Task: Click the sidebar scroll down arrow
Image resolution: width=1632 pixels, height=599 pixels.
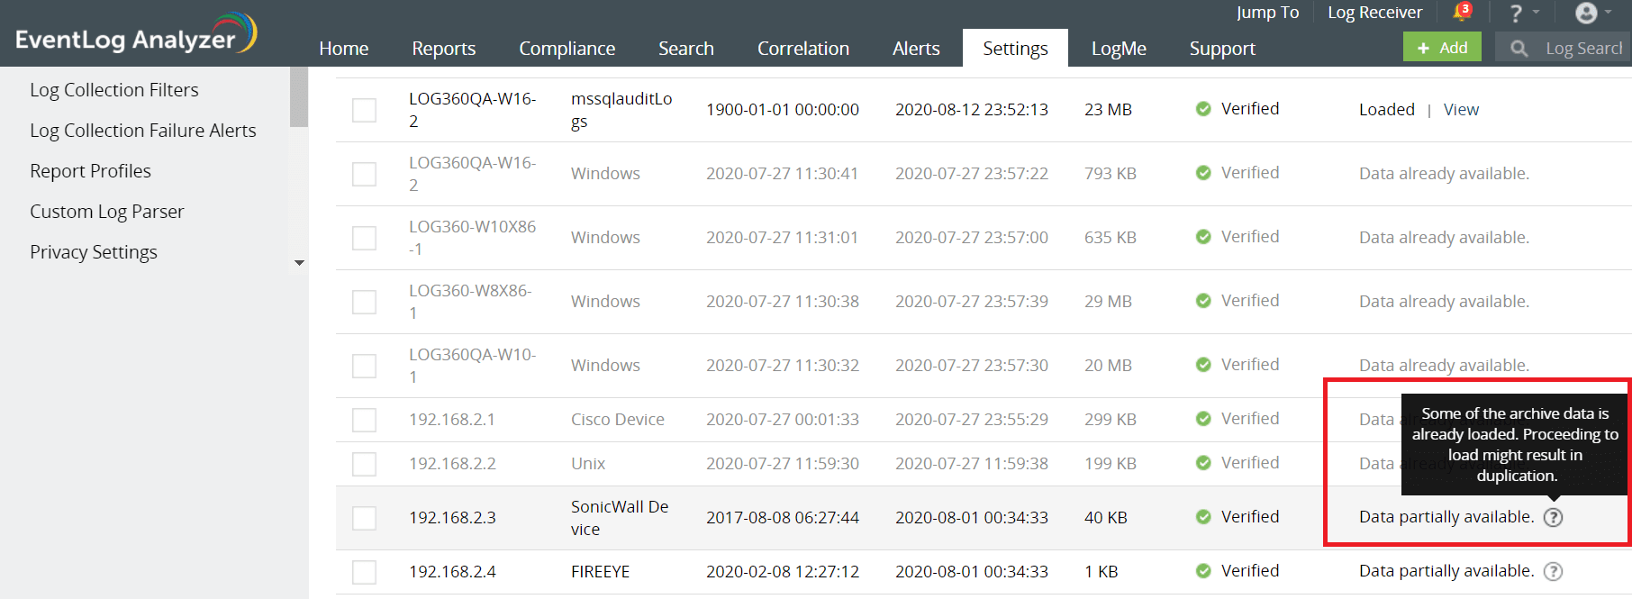Action: (x=299, y=263)
